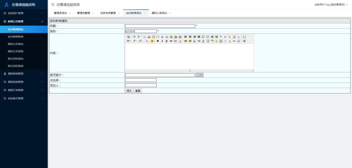The height and width of the screenshot is (168, 352).
Task: Click the 首页图片 path input field
Action: (x=160, y=75)
